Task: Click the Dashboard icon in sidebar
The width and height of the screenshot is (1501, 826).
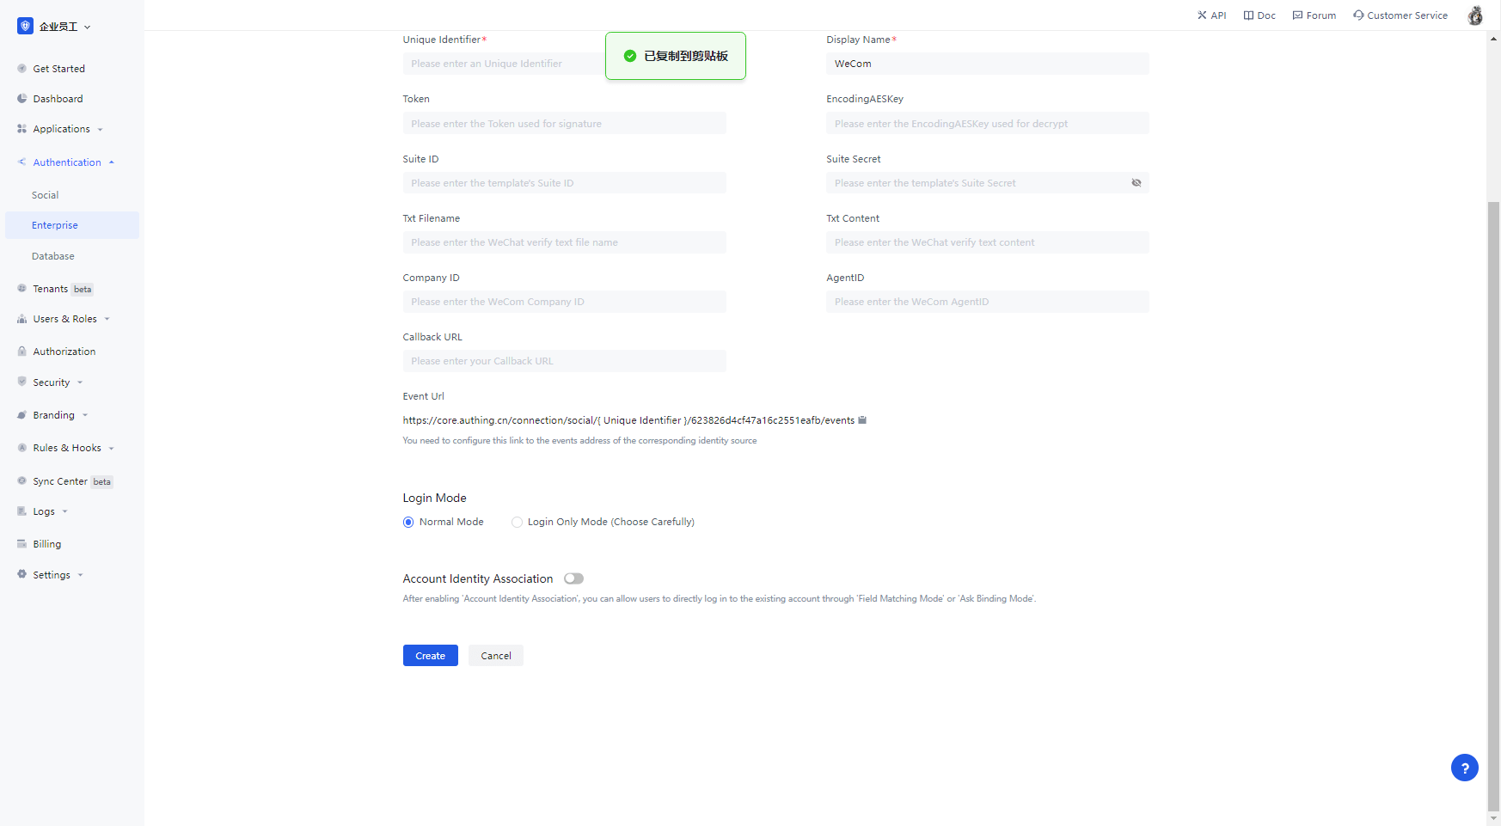Action: (x=22, y=99)
